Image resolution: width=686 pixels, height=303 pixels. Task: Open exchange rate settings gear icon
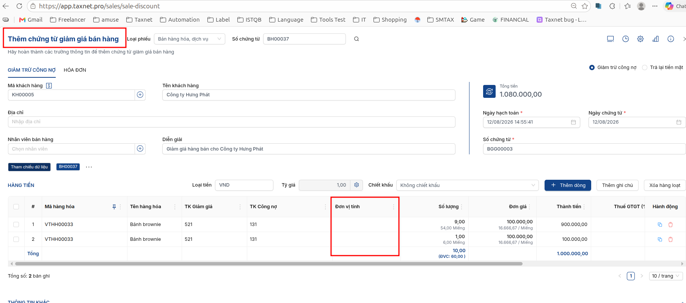click(356, 185)
